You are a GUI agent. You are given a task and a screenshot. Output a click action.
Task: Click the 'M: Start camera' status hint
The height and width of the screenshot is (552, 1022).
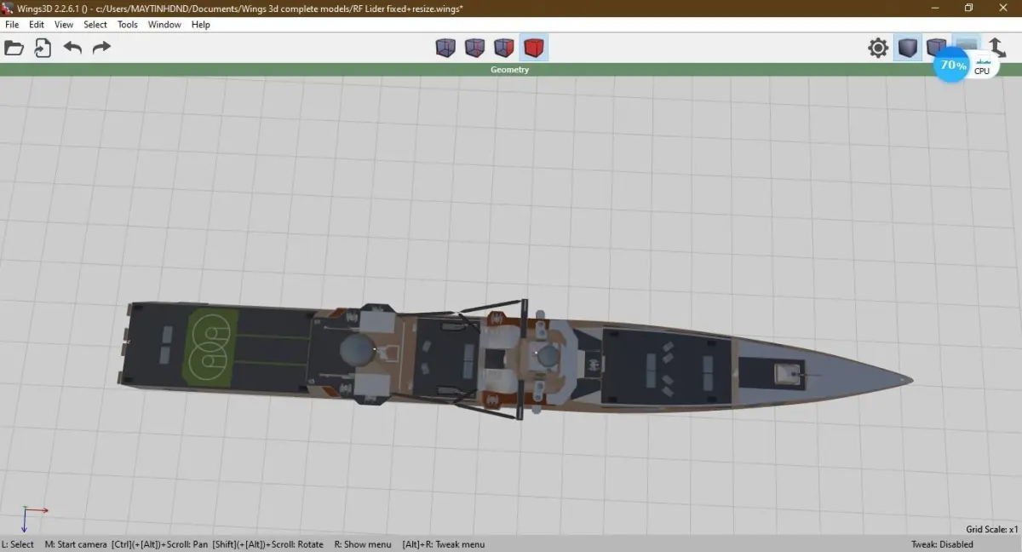coord(76,544)
